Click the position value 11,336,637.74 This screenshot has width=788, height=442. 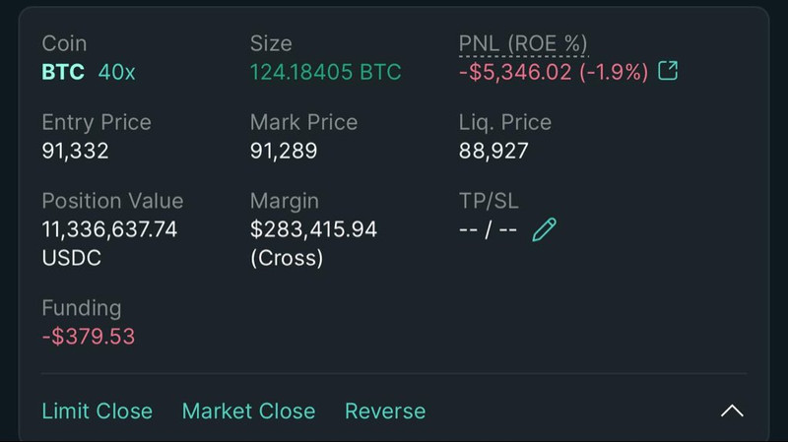pyautogui.click(x=109, y=229)
